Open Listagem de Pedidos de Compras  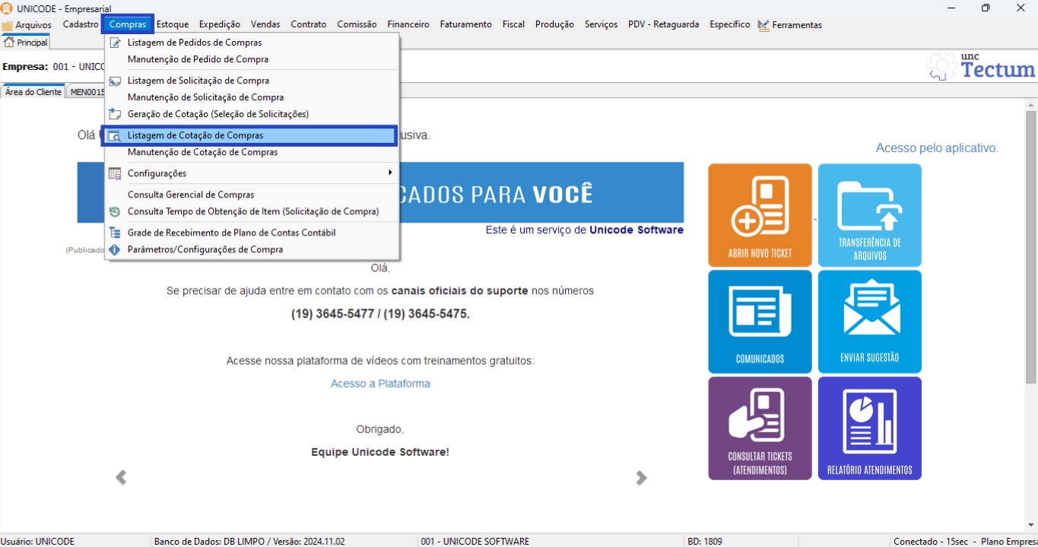click(195, 43)
